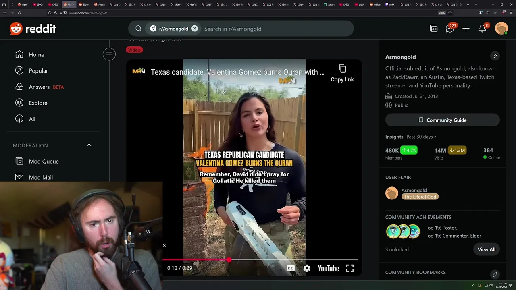Click the Asmongold user flair avatar
The image size is (516, 290).
click(x=392, y=193)
